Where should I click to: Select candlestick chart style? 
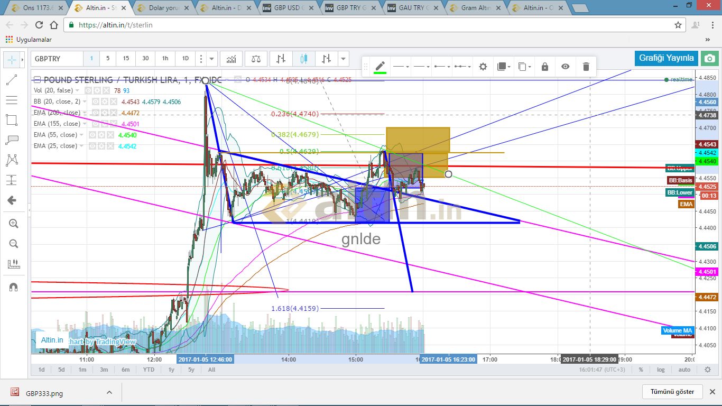(x=303, y=59)
